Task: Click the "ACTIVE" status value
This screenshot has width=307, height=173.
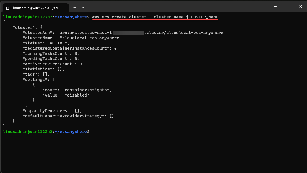Action: point(58,43)
